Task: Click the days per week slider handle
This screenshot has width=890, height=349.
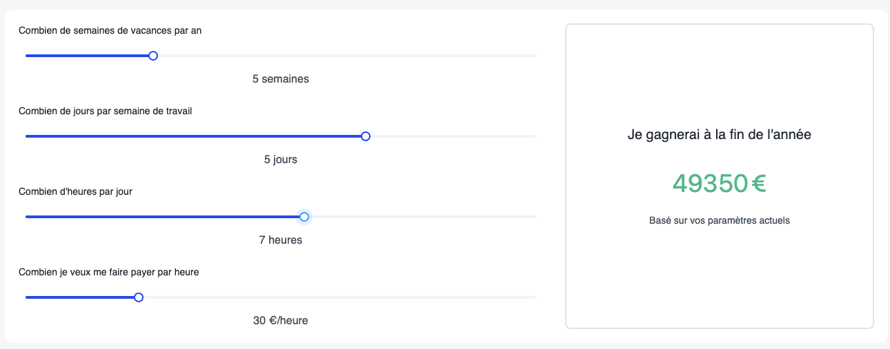Action: (366, 136)
